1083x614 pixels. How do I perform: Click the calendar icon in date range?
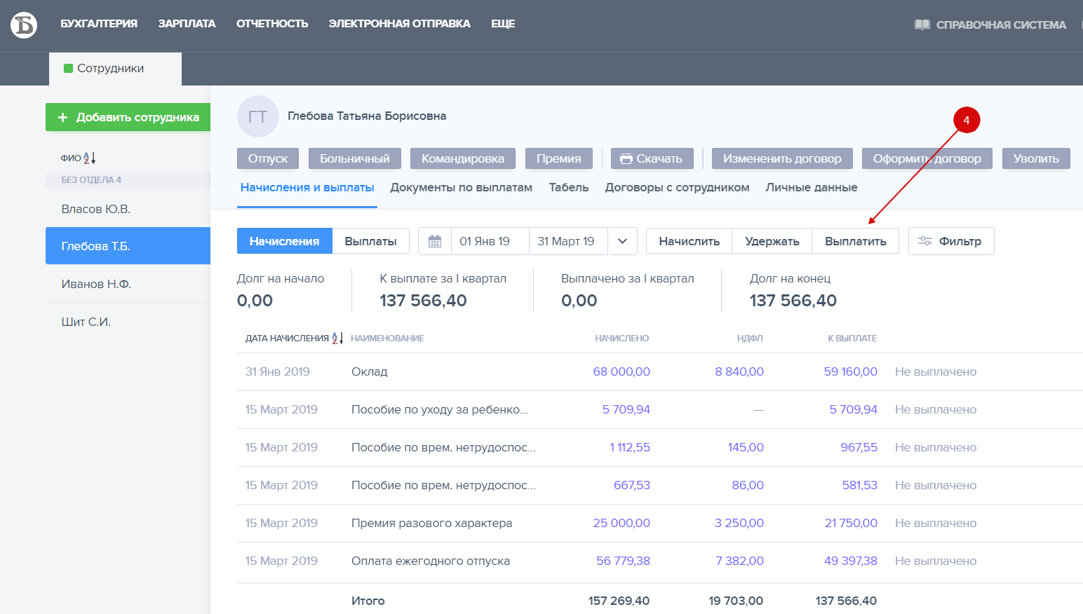pyautogui.click(x=435, y=241)
